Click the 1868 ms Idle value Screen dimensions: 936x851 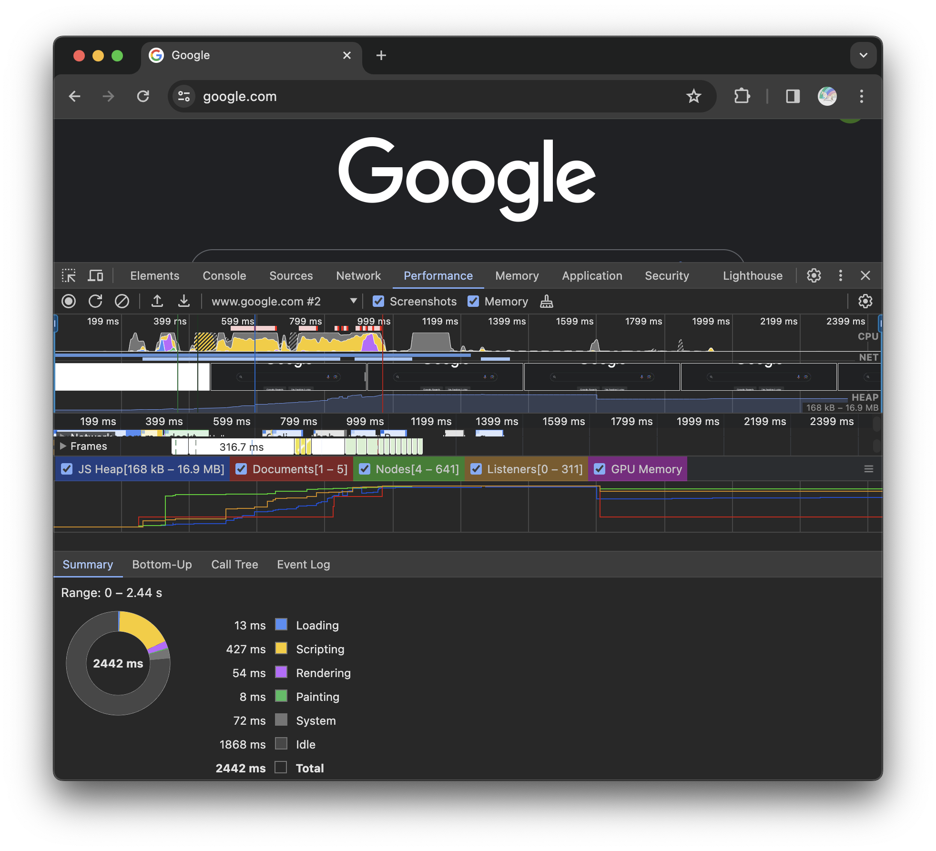[x=242, y=744]
